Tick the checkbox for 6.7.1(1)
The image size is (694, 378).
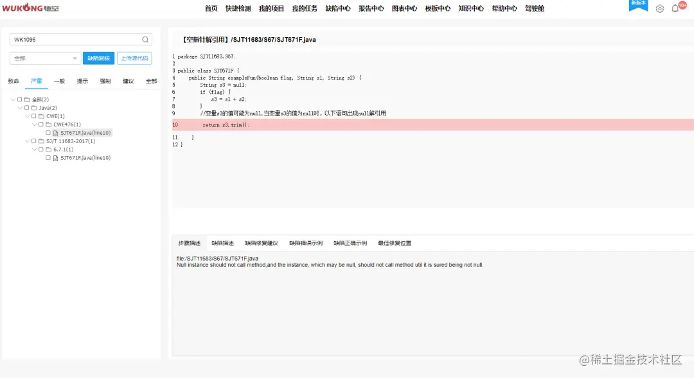click(40, 150)
